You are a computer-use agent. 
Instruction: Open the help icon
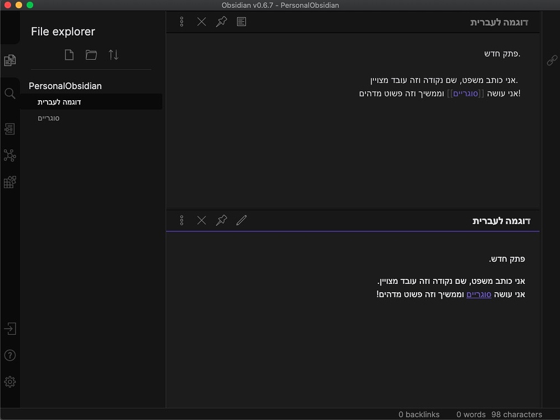[10, 356]
